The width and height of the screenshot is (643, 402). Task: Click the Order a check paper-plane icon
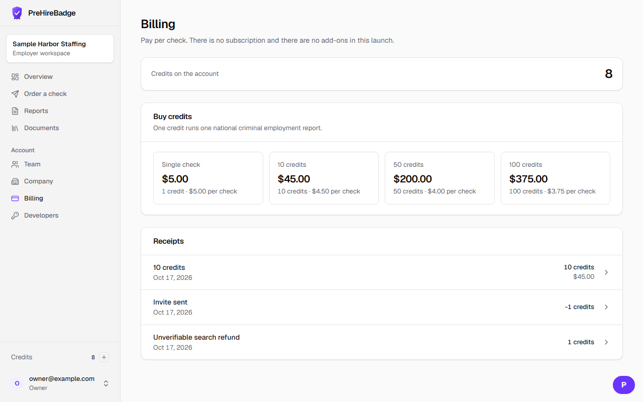[15, 94]
